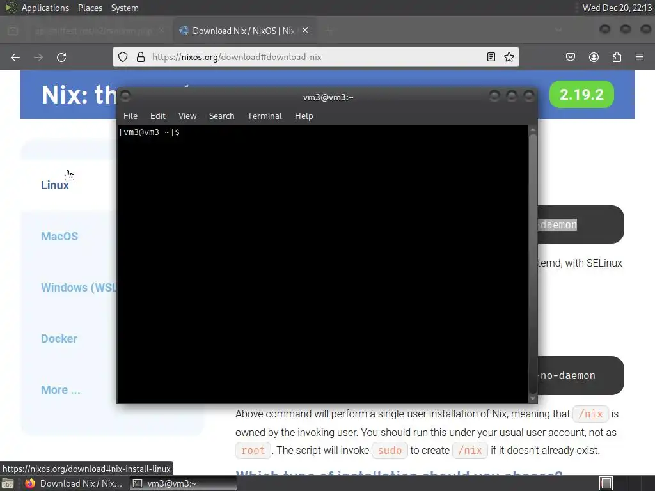This screenshot has height=491, width=655.
Task: Select the Linux install option
Action: [55, 185]
